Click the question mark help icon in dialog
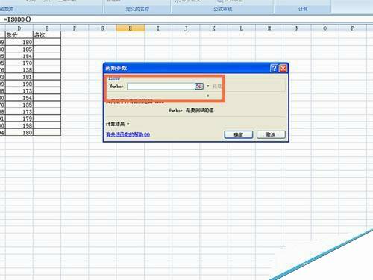The width and height of the screenshot is (373, 280). (x=274, y=68)
